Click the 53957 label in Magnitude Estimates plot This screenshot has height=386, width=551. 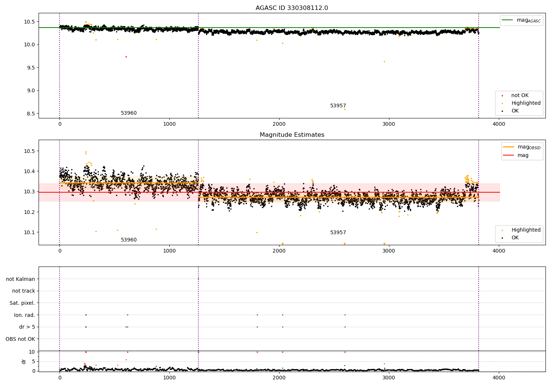pyautogui.click(x=338, y=233)
